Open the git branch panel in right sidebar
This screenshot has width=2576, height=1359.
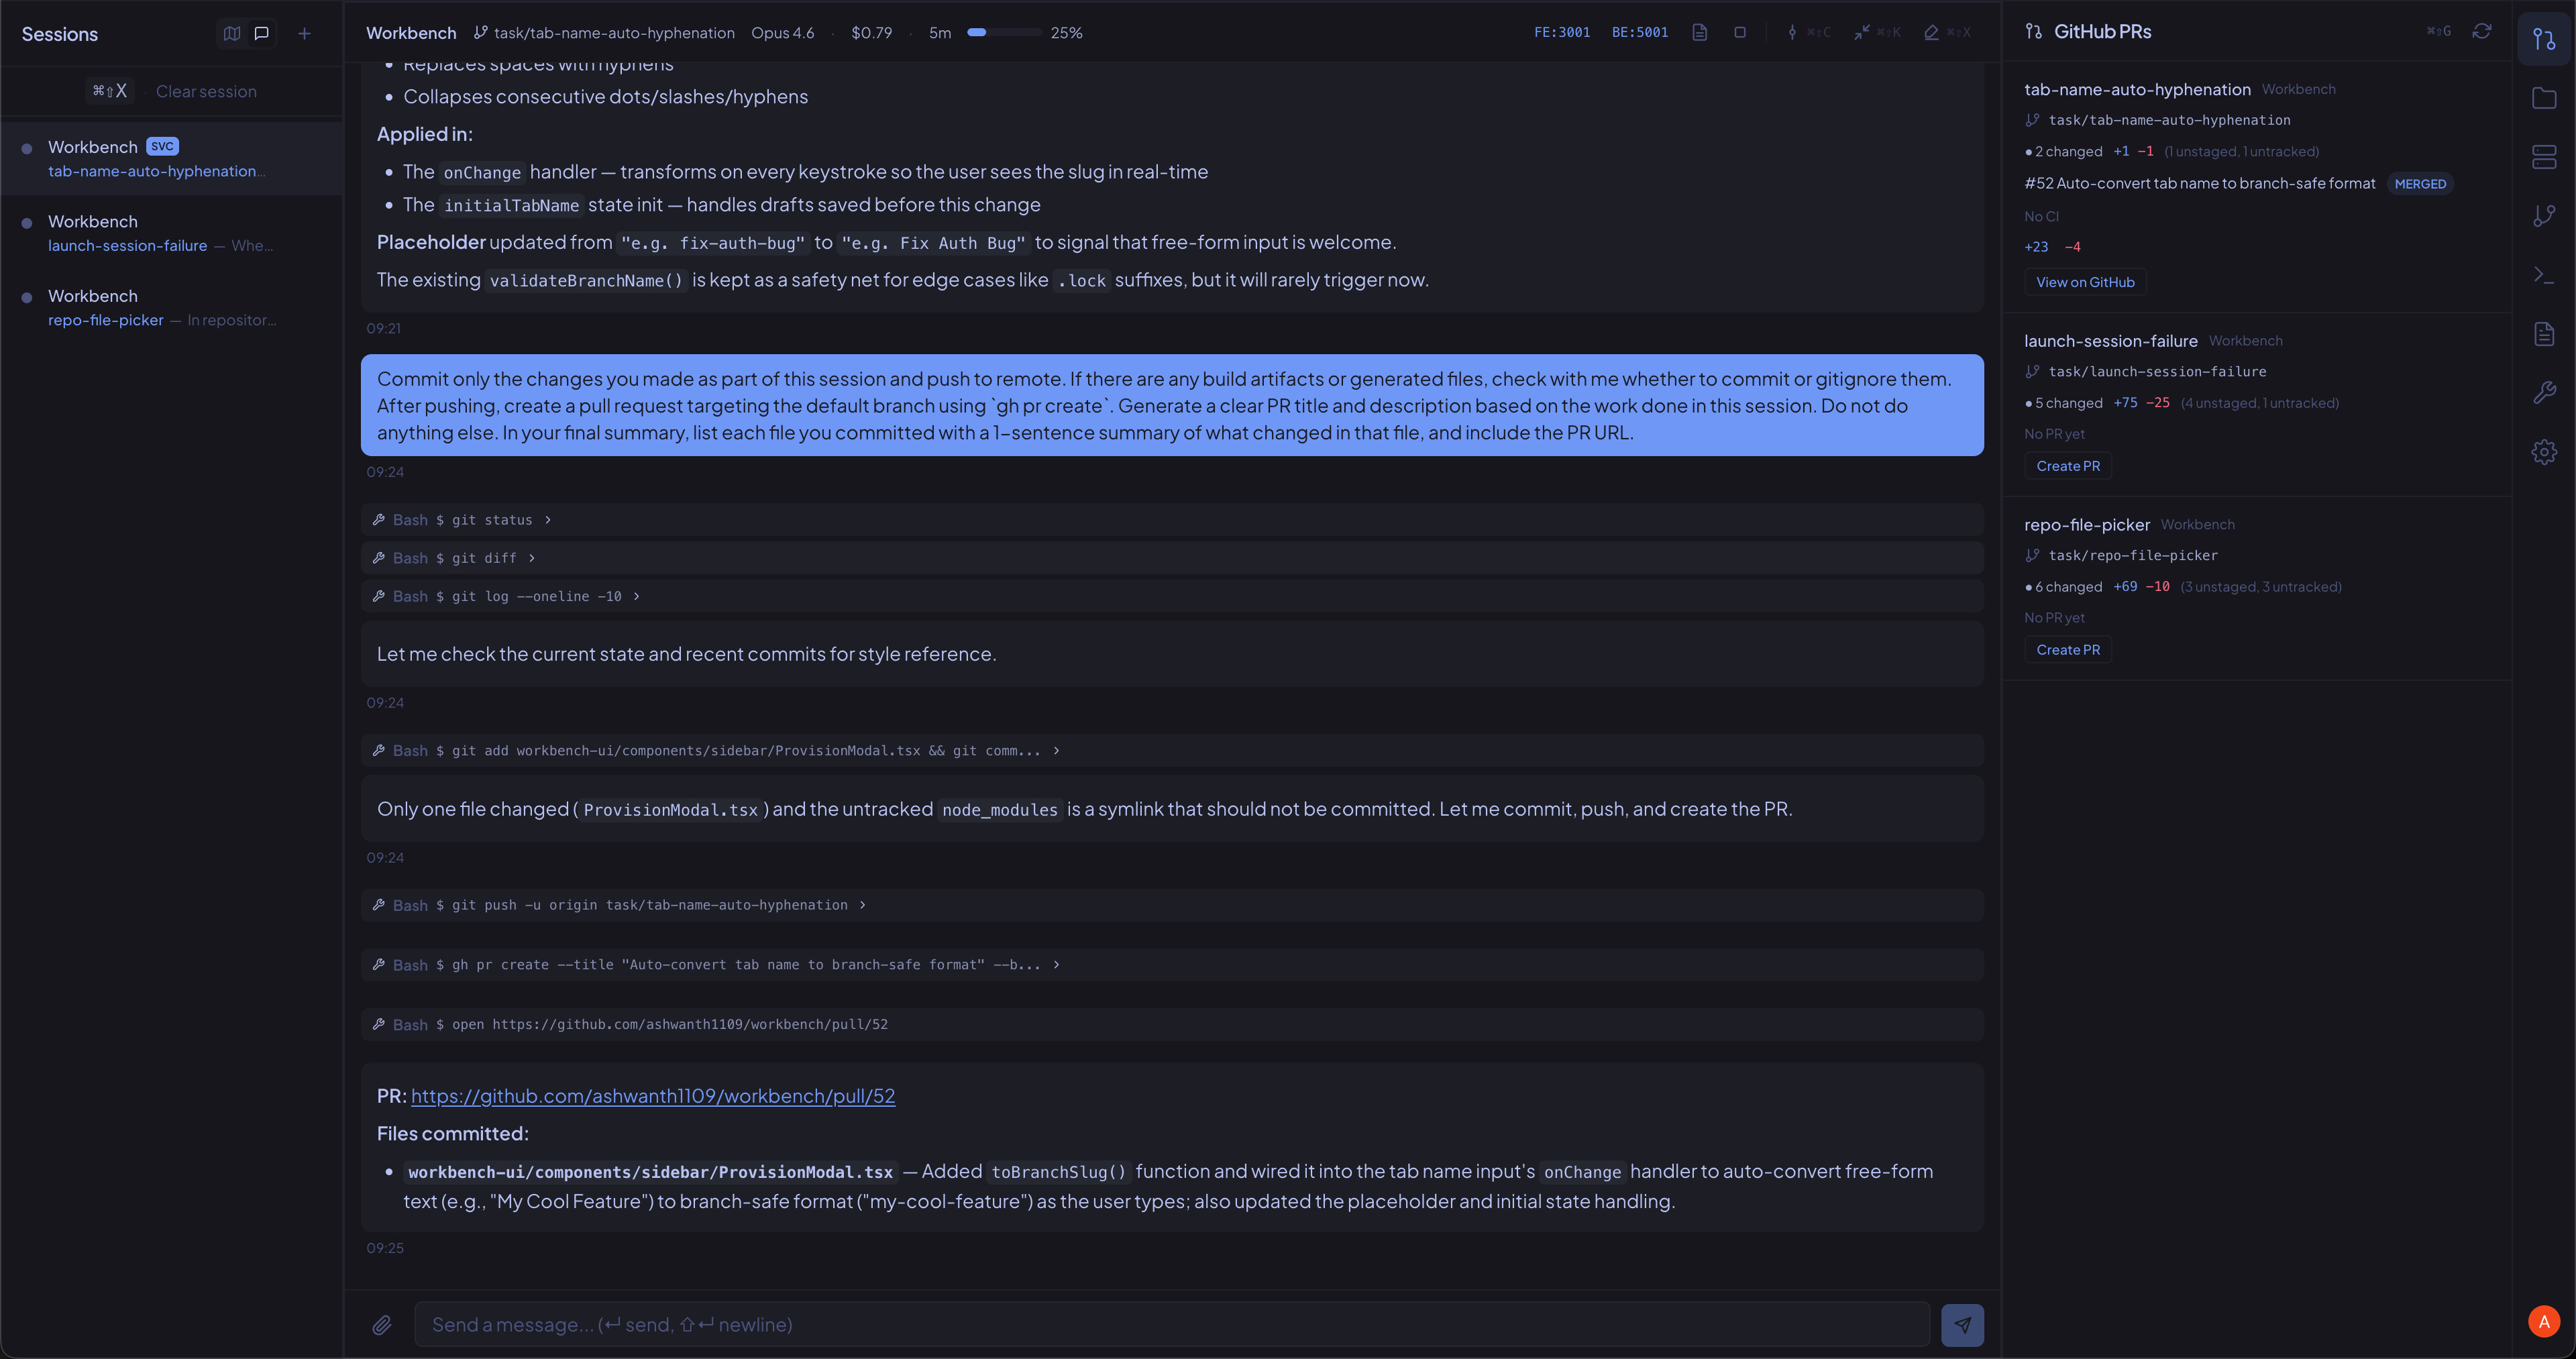(x=2544, y=215)
